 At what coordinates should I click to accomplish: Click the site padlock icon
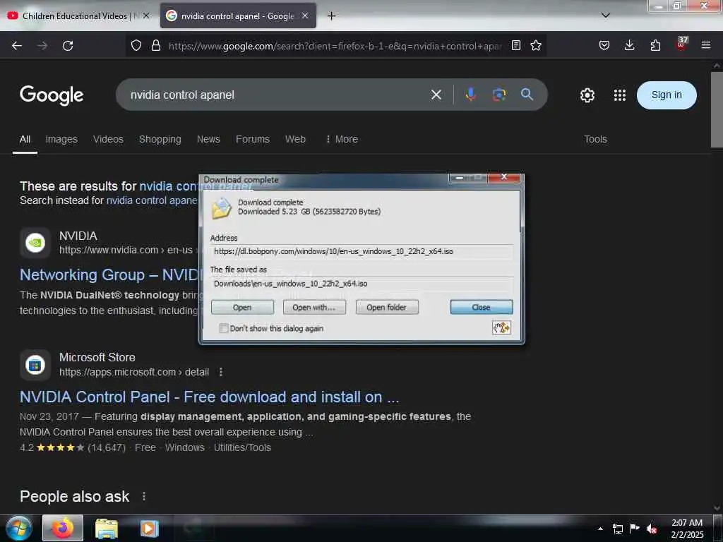[x=156, y=45]
